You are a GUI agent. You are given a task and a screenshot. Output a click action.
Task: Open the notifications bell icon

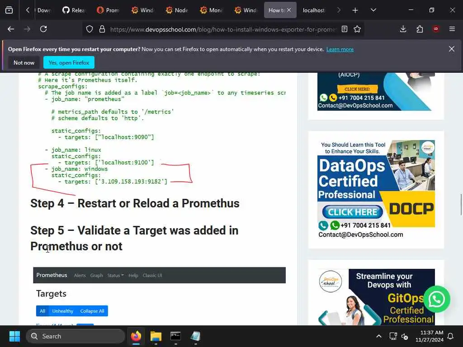pos(451,336)
